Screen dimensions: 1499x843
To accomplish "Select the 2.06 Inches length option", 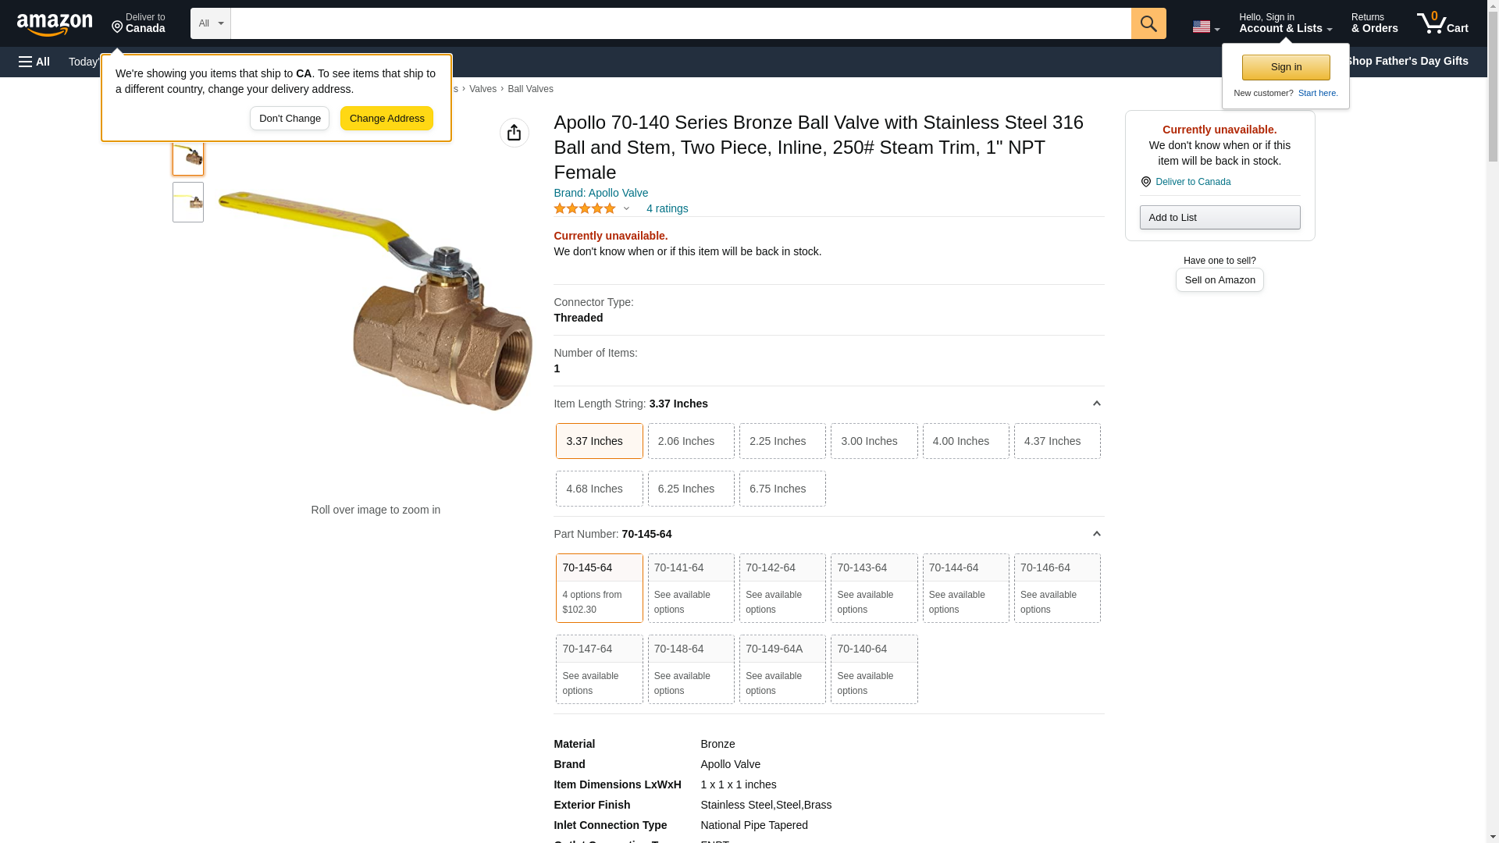I will tap(690, 441).
